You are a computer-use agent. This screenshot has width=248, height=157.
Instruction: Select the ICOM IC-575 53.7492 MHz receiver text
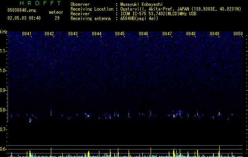coord(158,14)
